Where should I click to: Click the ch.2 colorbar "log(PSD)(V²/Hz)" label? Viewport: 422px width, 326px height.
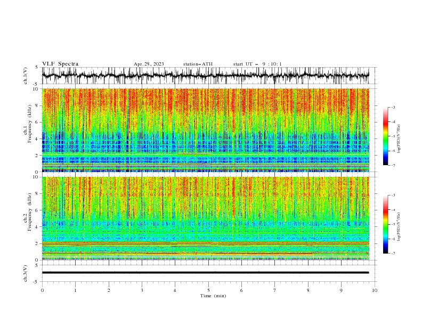[399, 226]
